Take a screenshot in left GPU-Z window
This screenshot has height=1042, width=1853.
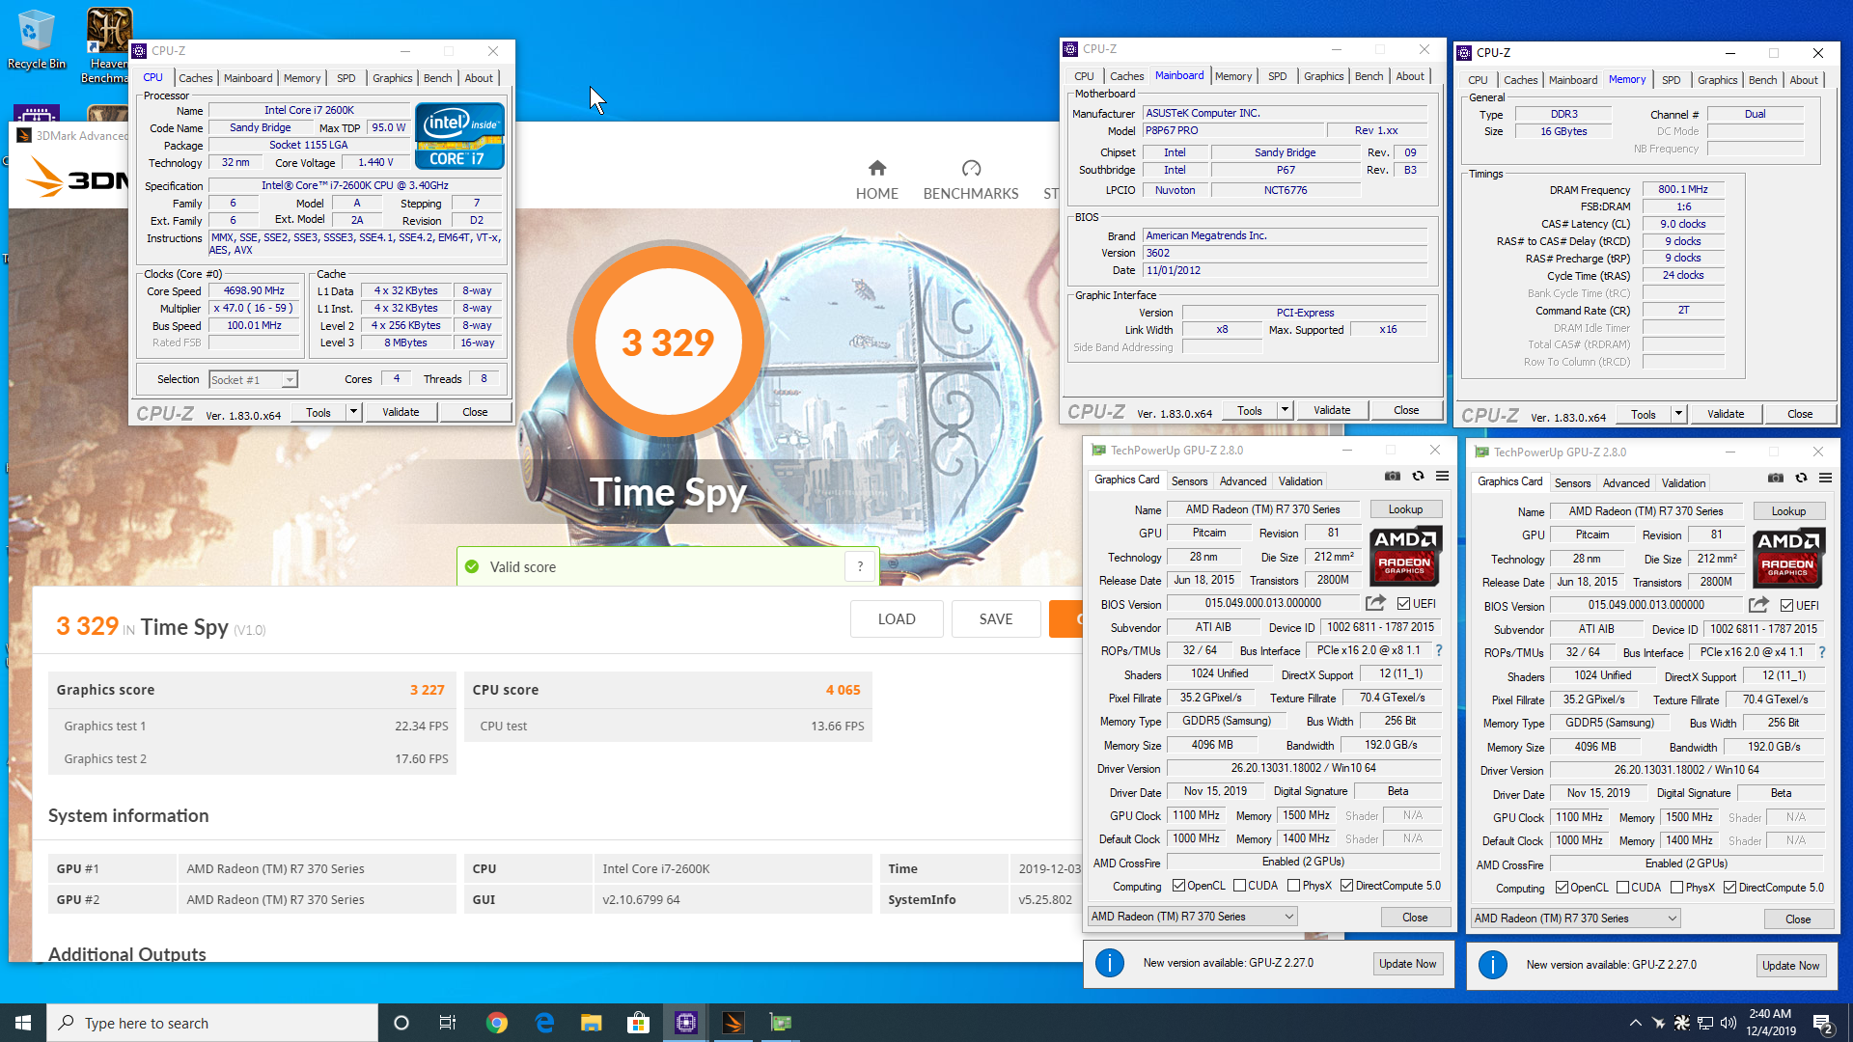tap(1392, 476)
